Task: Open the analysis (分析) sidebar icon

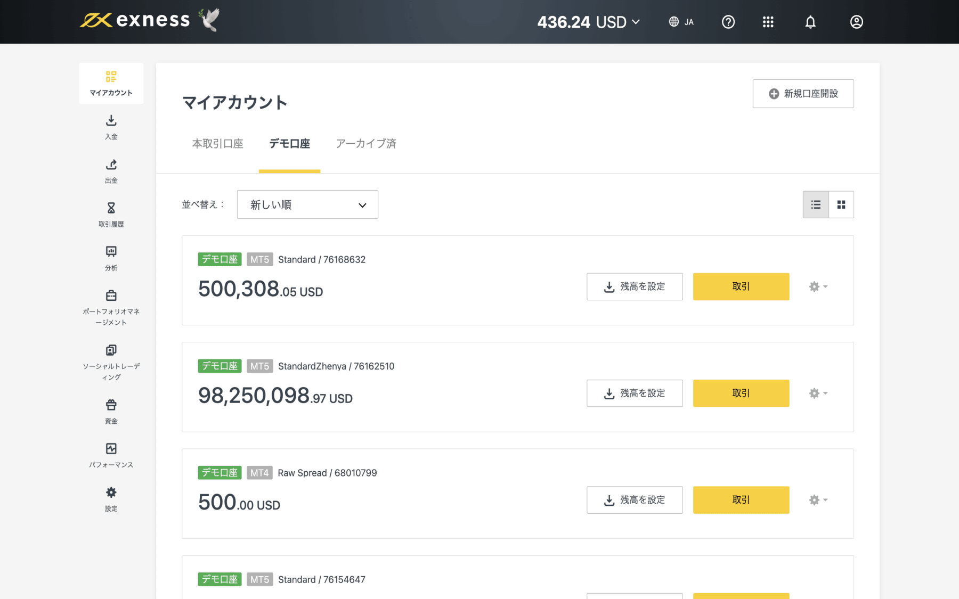Action: pos(111,252)
